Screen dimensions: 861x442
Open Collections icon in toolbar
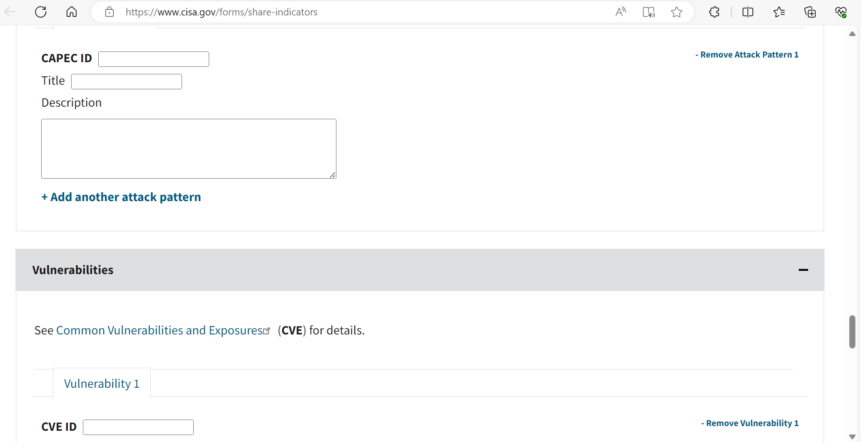click(x=810, y=12)
